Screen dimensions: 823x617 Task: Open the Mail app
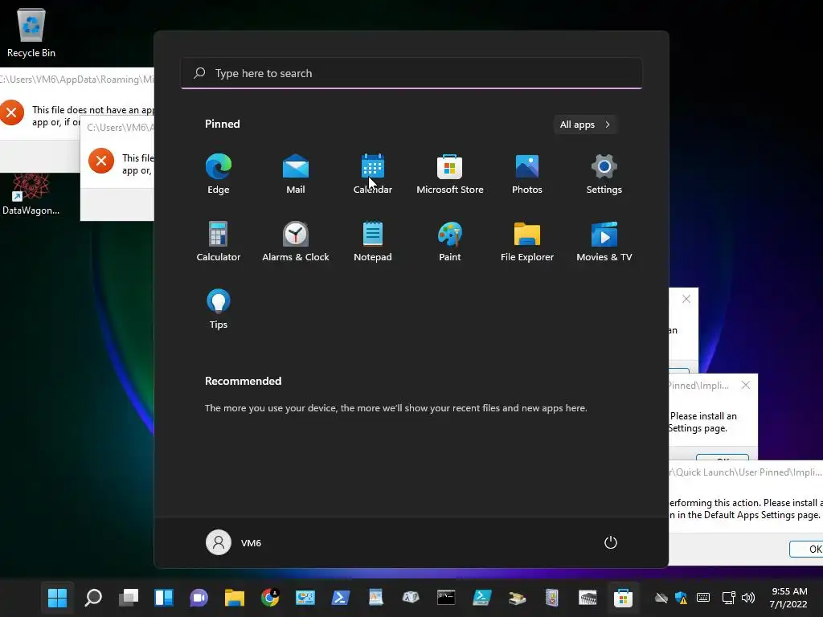point(296,174)
